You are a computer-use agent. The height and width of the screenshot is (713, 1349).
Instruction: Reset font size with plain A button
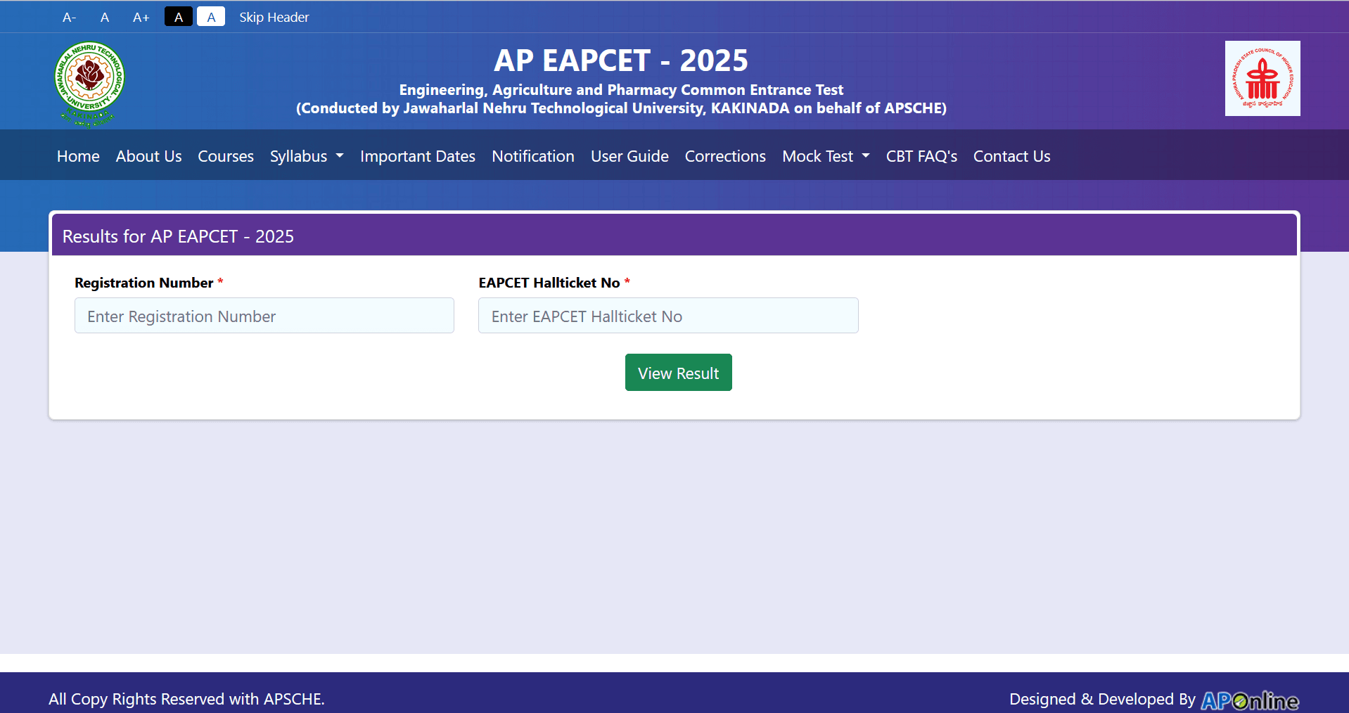(x=105, y=17)
